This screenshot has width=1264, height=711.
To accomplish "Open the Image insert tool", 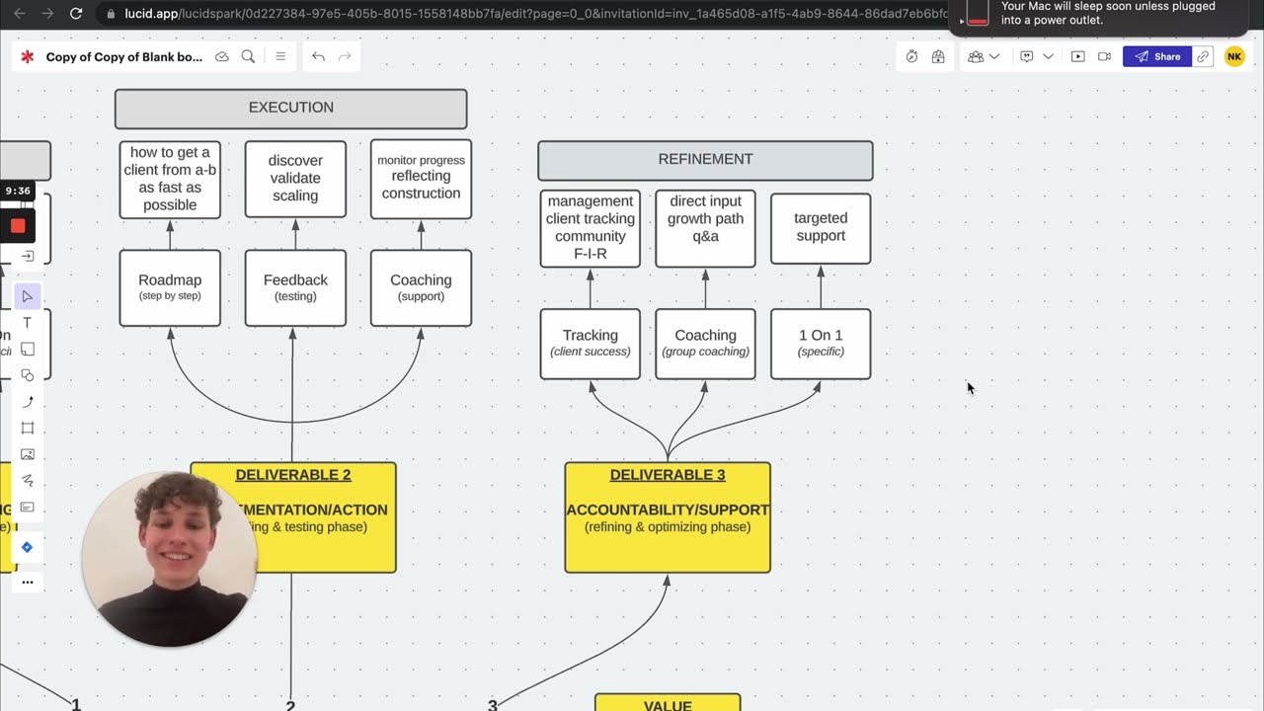I will point(27,454).
